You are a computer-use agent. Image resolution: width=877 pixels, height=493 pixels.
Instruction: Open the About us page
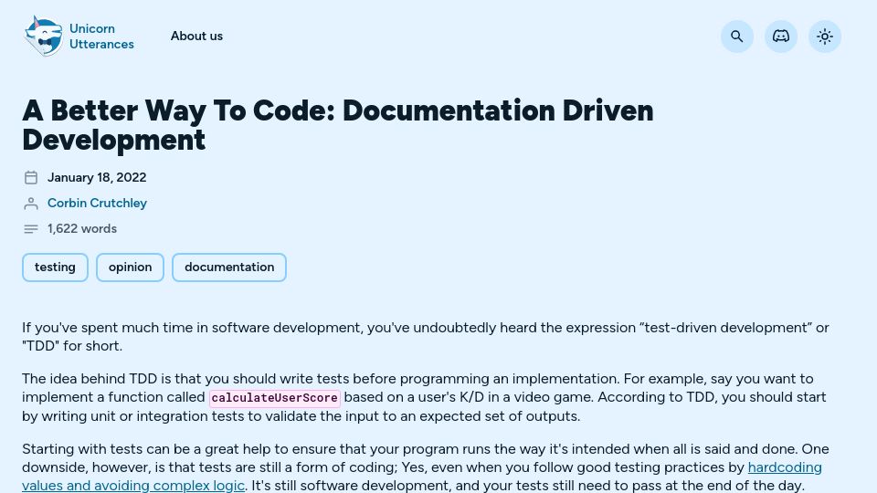click(x=196, y=36)
